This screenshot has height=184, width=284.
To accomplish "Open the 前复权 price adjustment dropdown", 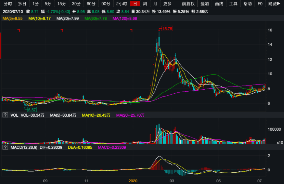I will pos(188,3).
